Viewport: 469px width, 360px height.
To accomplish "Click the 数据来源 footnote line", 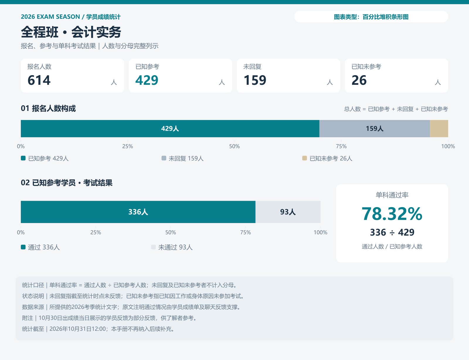I will [x=132, y=307].
